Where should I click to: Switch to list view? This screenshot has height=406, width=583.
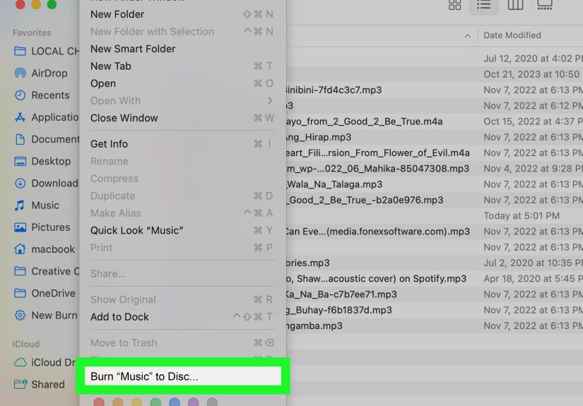484,4
